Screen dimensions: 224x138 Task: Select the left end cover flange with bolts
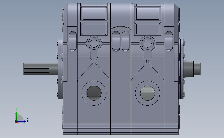(x=60, y=69)
